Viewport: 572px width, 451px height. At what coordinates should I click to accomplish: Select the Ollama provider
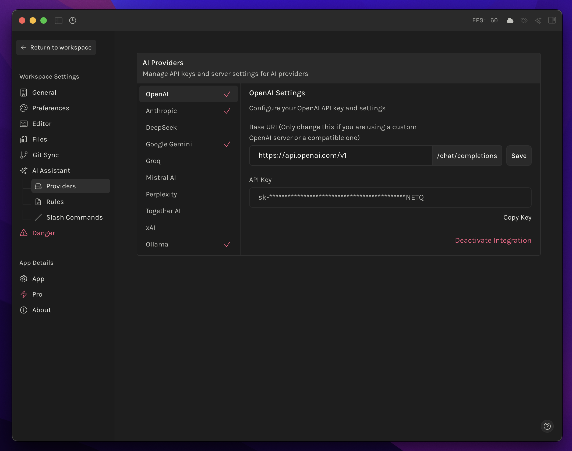point(188,244)
